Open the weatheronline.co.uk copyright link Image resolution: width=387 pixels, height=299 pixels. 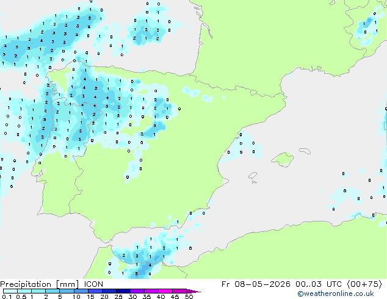pos(336,294)
